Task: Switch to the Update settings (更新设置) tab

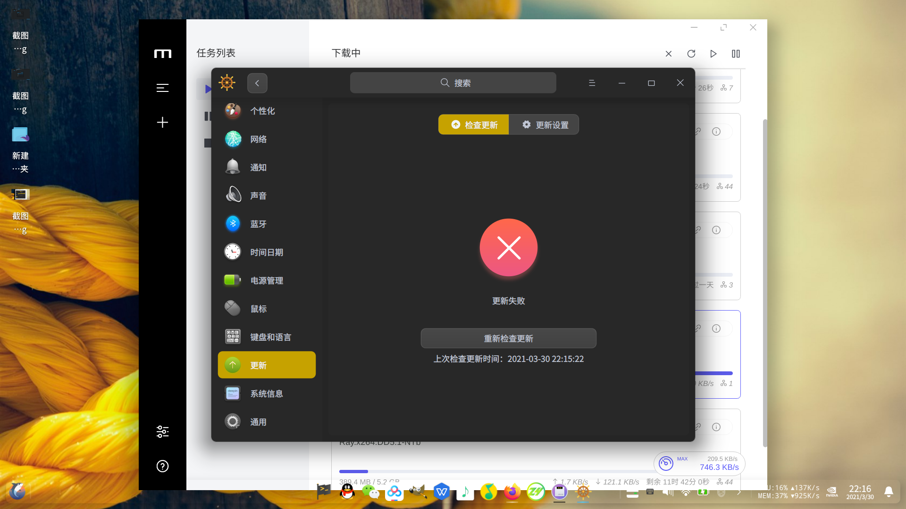Action: [544, 125]
